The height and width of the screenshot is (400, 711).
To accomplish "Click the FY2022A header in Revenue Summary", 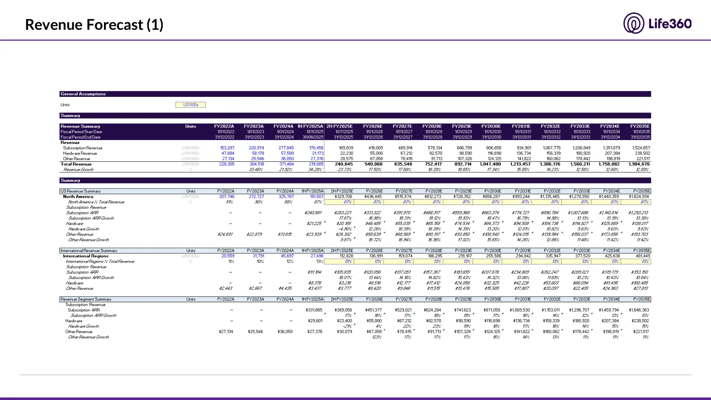I will click(224, 126).
